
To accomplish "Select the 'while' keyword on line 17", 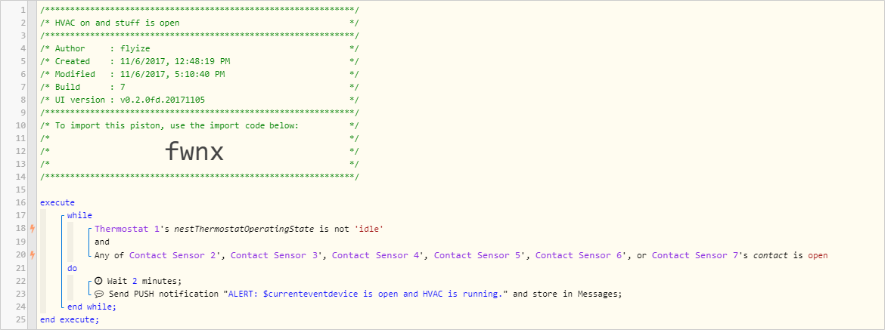I will 79,216.
